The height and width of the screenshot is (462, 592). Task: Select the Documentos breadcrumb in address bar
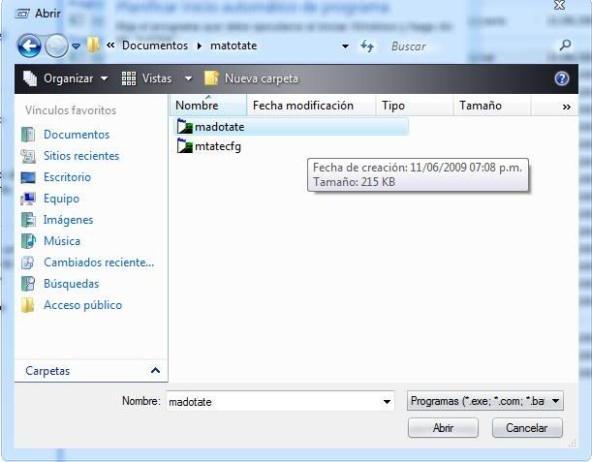[155, 46]
